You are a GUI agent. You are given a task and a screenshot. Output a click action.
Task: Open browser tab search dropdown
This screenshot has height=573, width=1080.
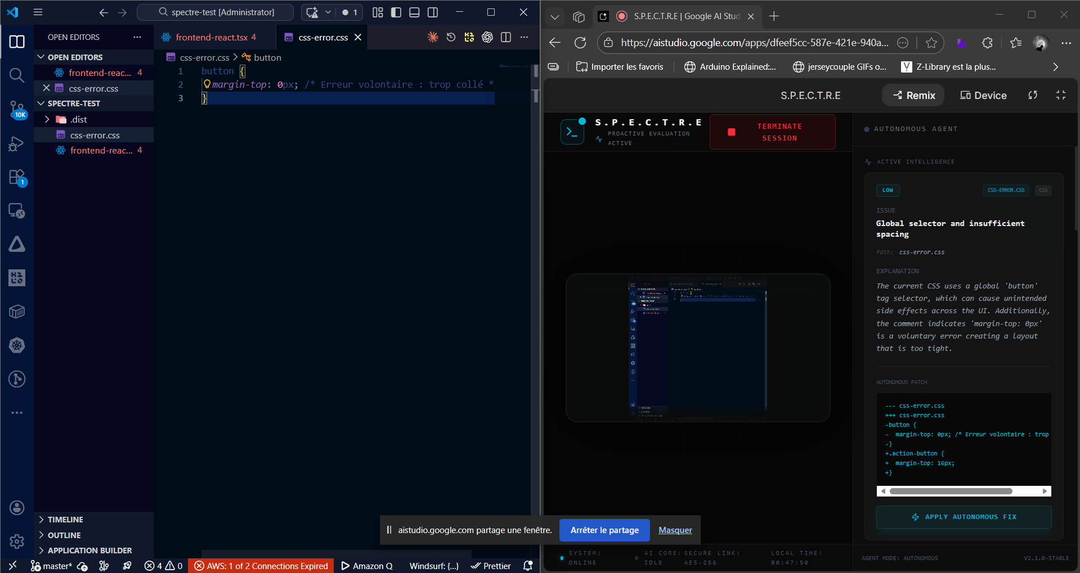pyautogui.click(x=554, y=16)
